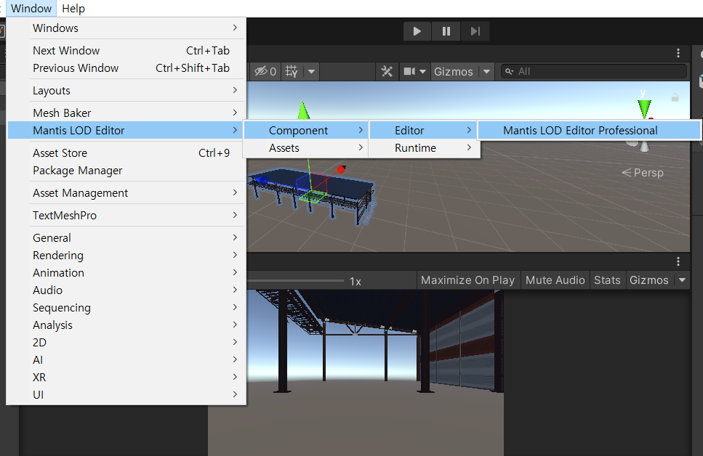Toggle the scene grid icon
The height and width of the screenshot is (456, 703).
(x=292, y=71)
